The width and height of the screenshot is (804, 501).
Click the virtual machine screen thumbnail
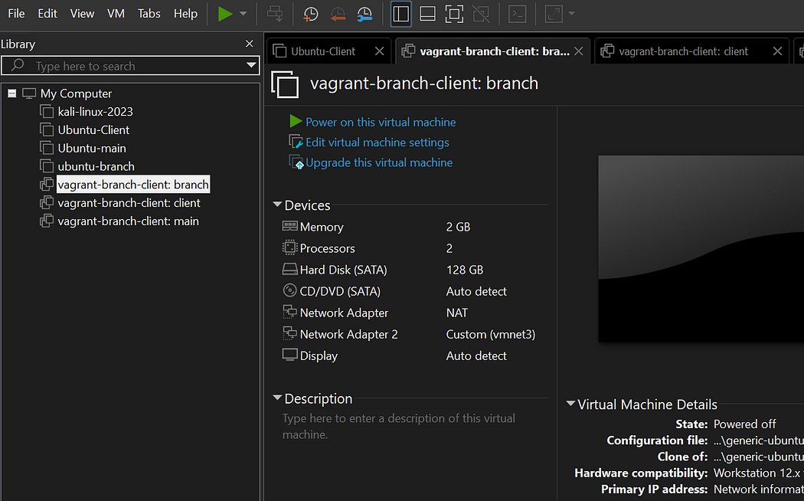pyautogui.click(x=701, y=249)
